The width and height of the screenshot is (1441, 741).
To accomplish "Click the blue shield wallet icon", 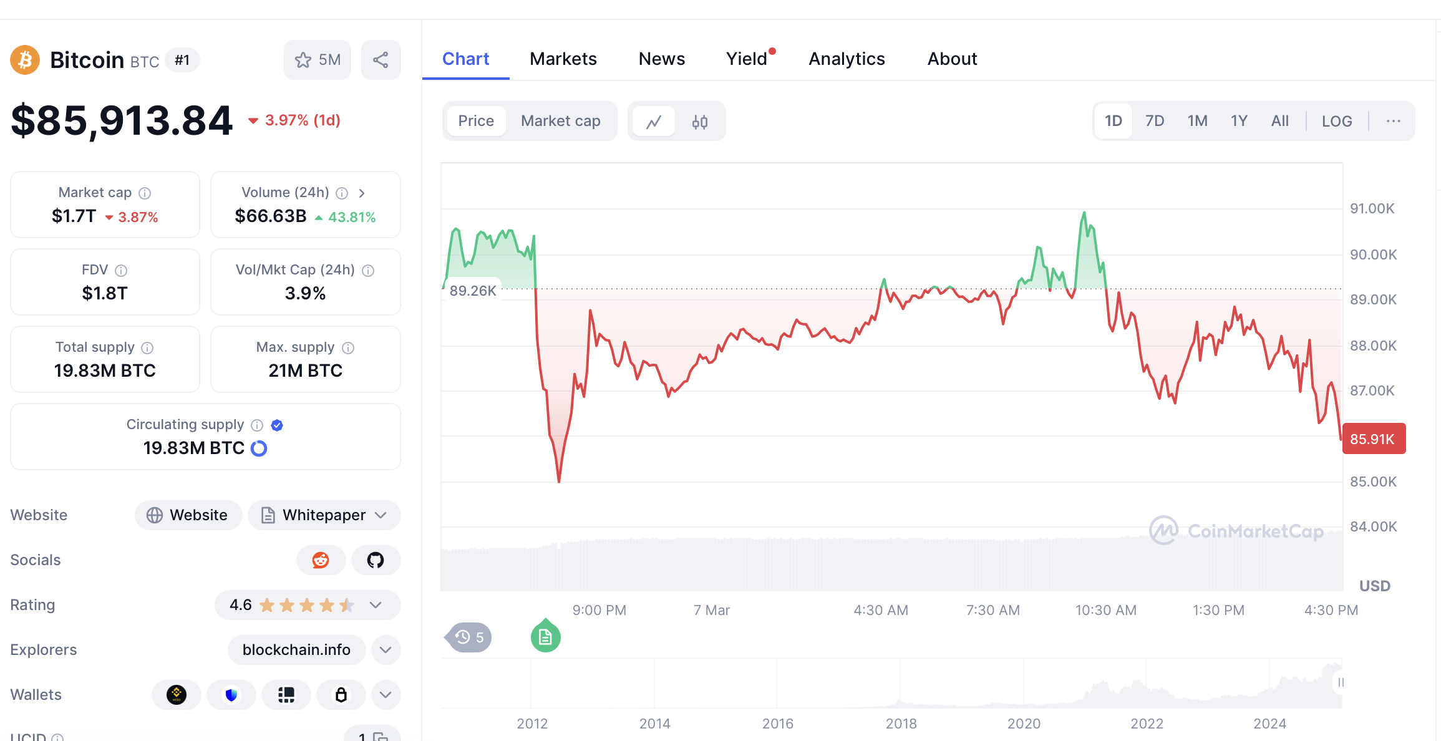I will (x=231, y=695).
